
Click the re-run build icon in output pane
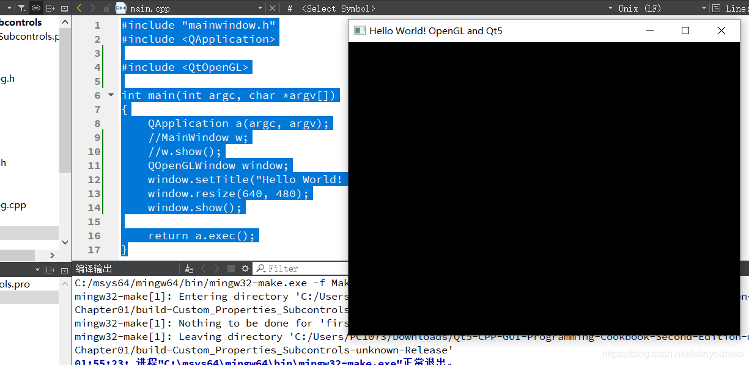click(x=188, y=268)
